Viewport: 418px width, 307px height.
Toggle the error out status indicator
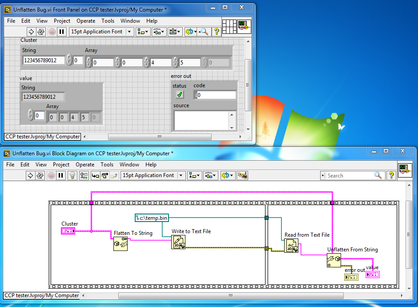(180, 94)
